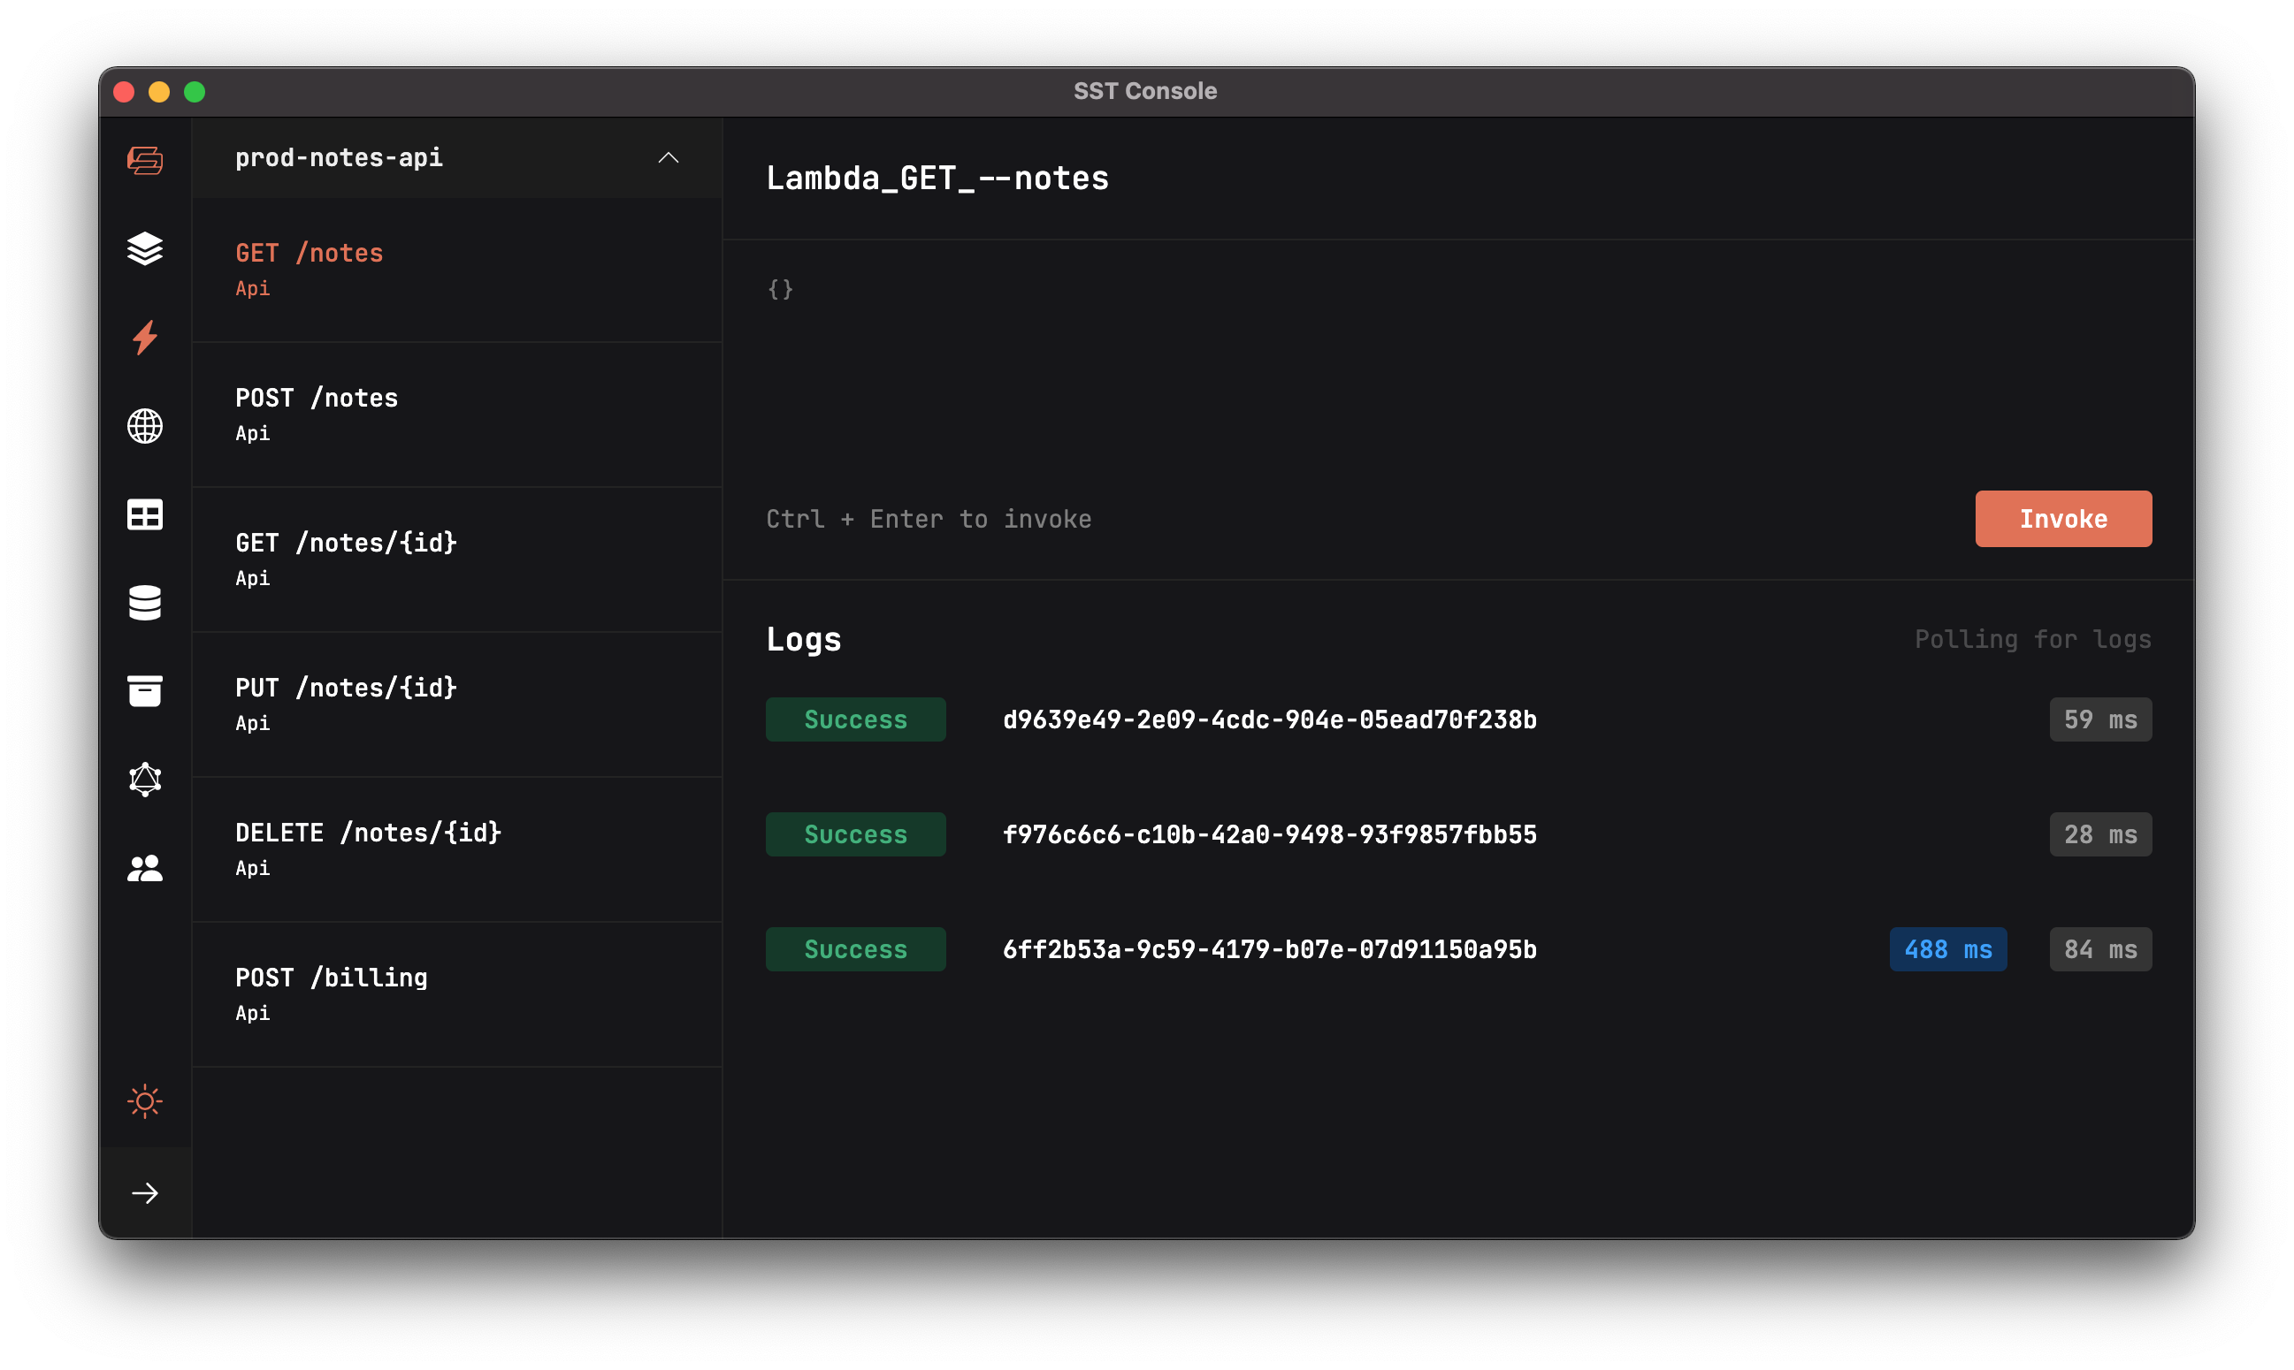The height and width of the screenshot is (1370, 2294).
Task: Open the DynamoDB table grid icon
Action: 145,514
